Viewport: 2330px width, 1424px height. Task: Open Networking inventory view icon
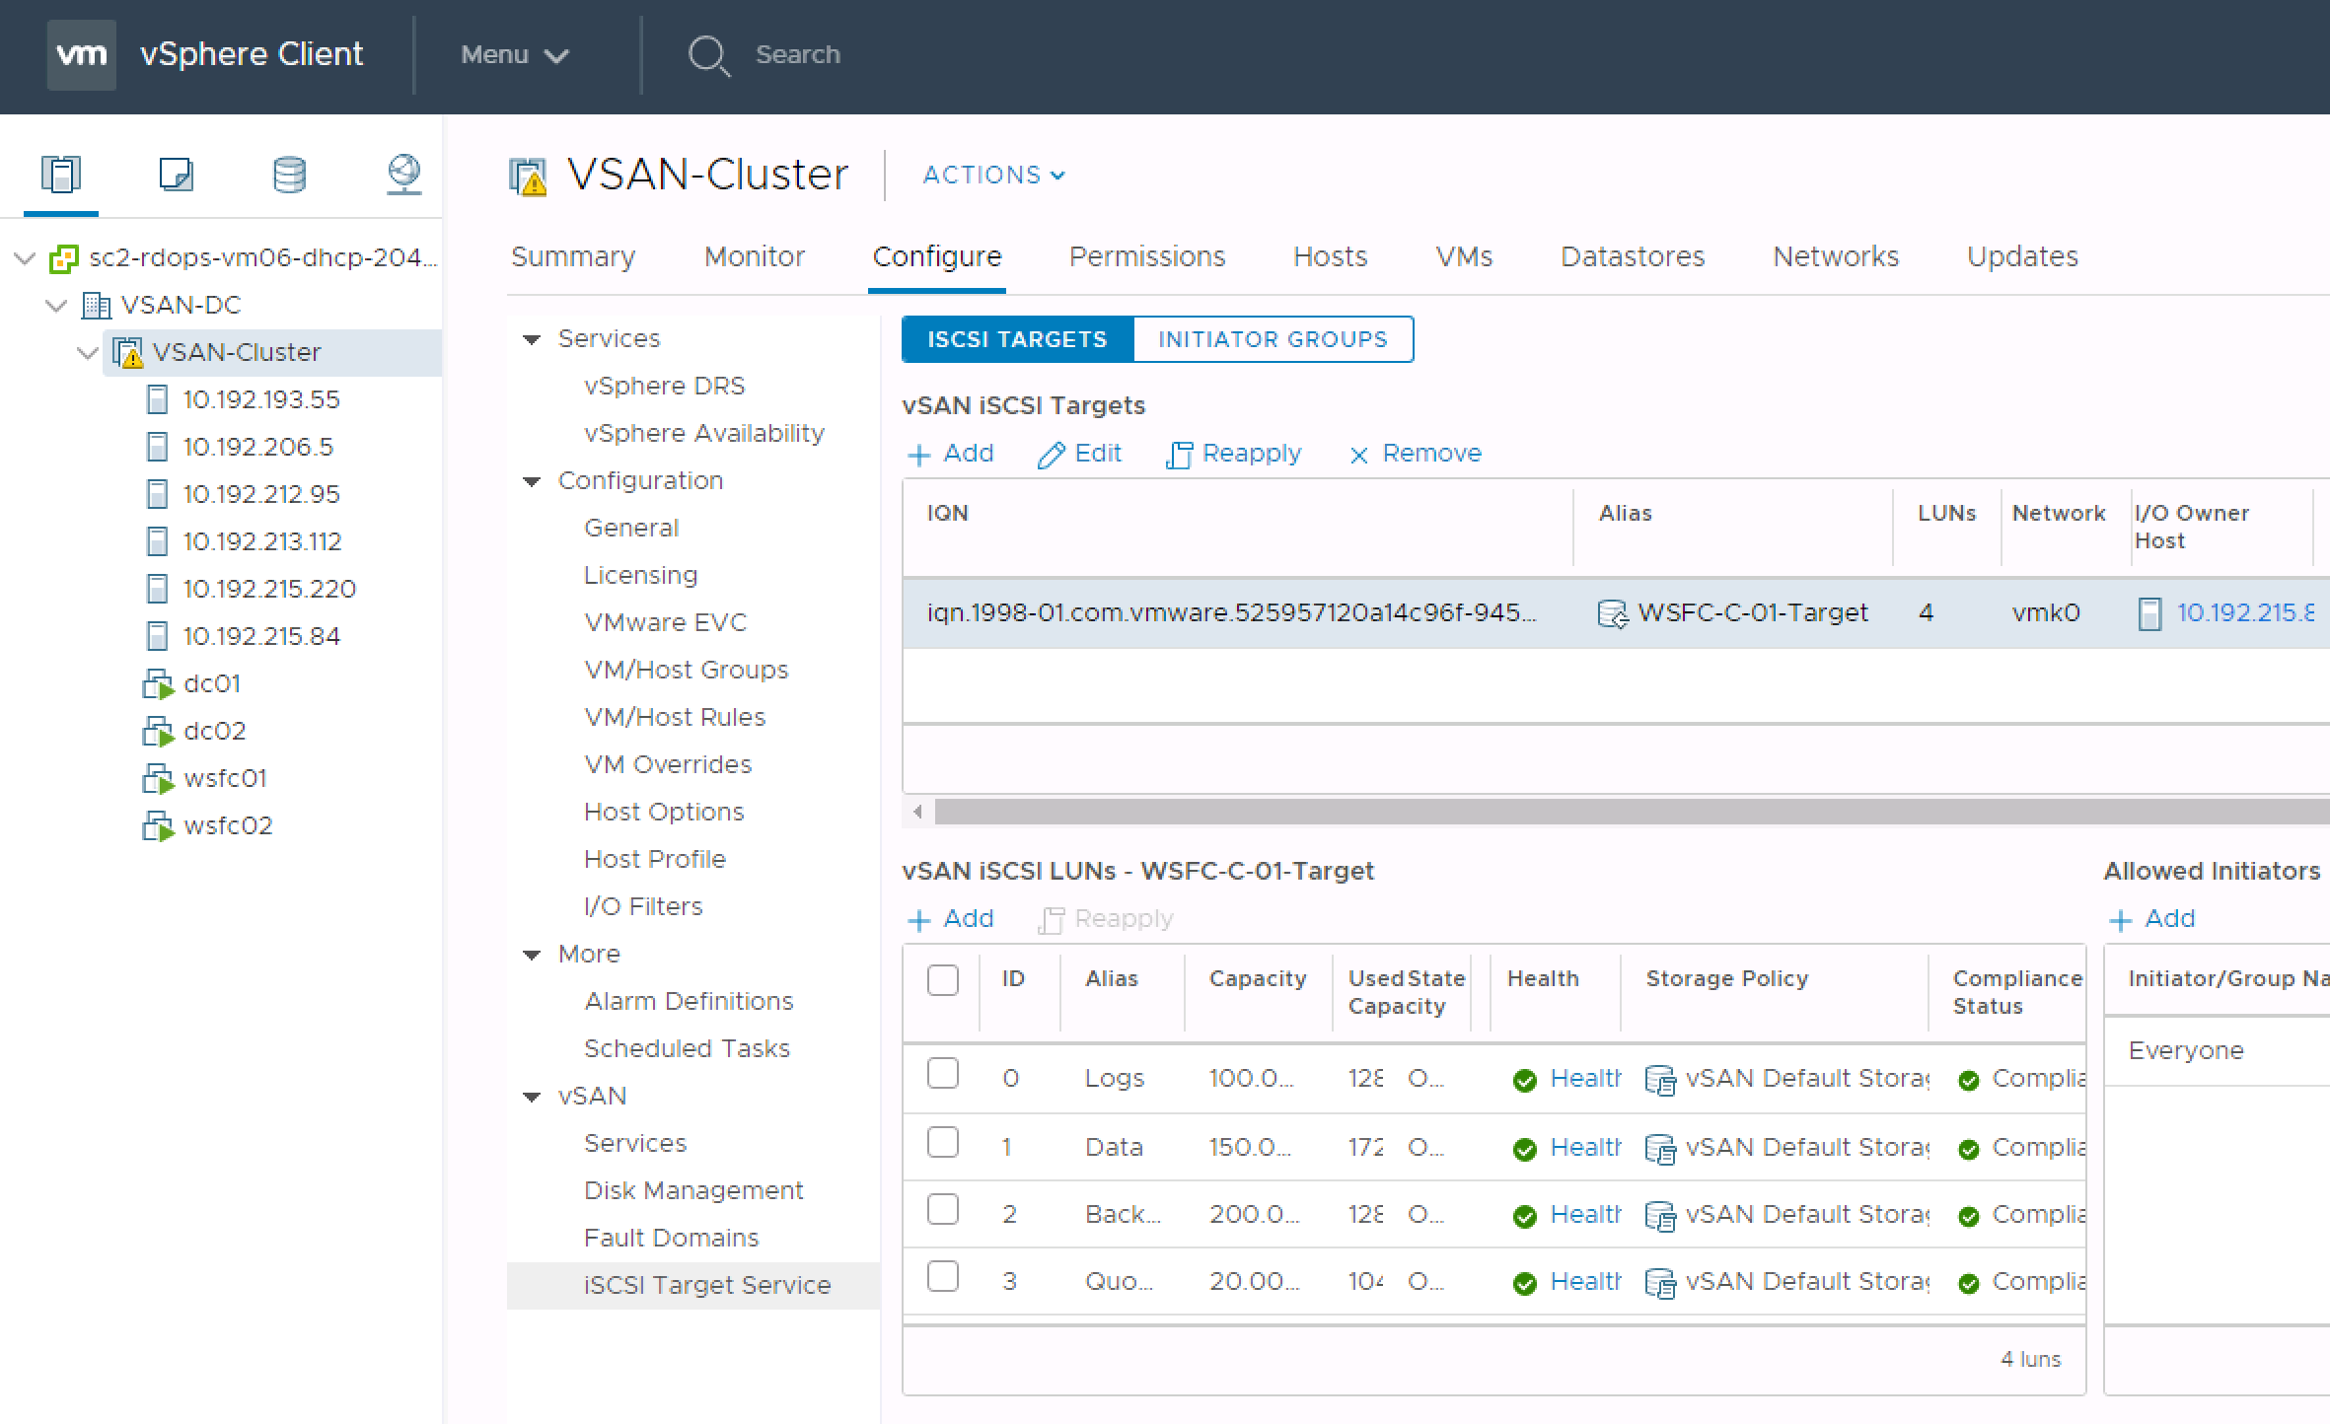coord(403,175)
